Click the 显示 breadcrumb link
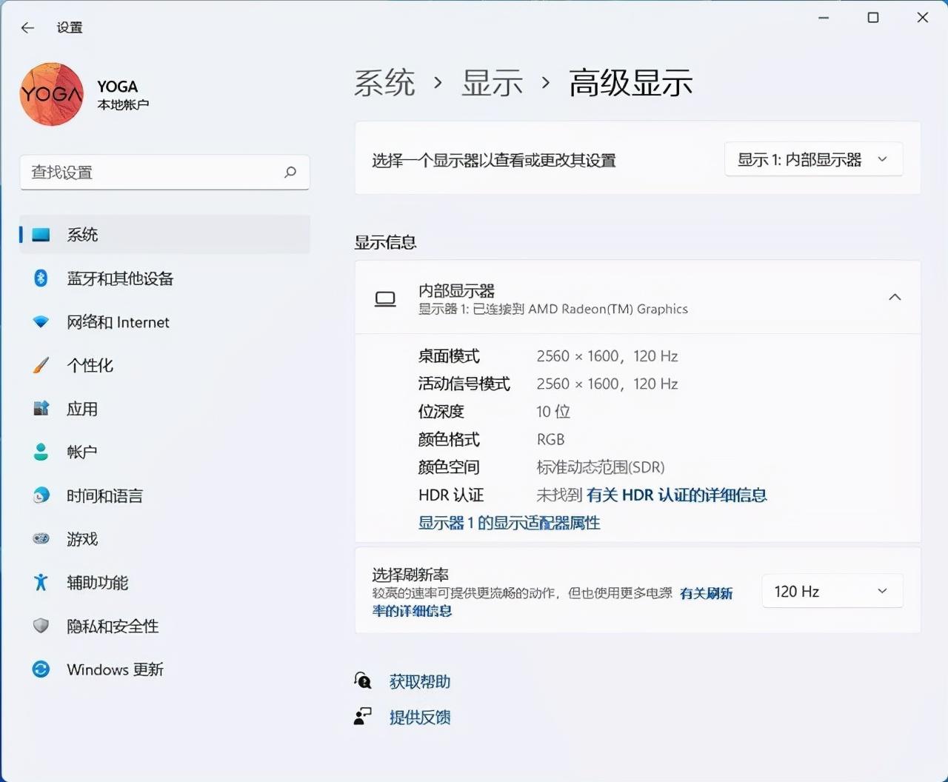The image size is (948, 782). [492, 82]
